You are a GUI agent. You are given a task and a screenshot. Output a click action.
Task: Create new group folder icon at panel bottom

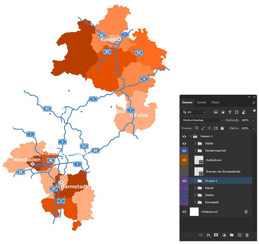click(x=232, y=235)
